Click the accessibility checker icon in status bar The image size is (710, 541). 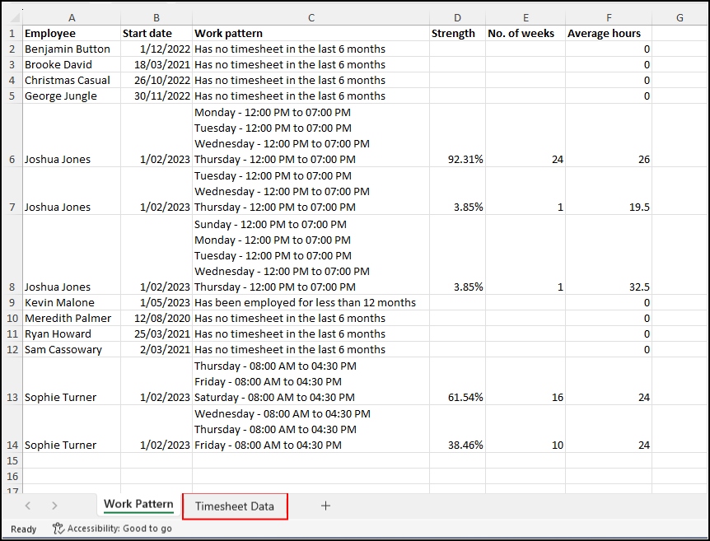click(x=58, y=529)
